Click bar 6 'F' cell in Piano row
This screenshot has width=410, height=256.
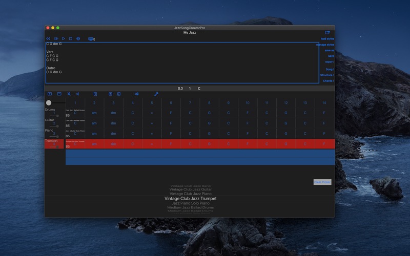pyautogui.click(x=171, y=134)
